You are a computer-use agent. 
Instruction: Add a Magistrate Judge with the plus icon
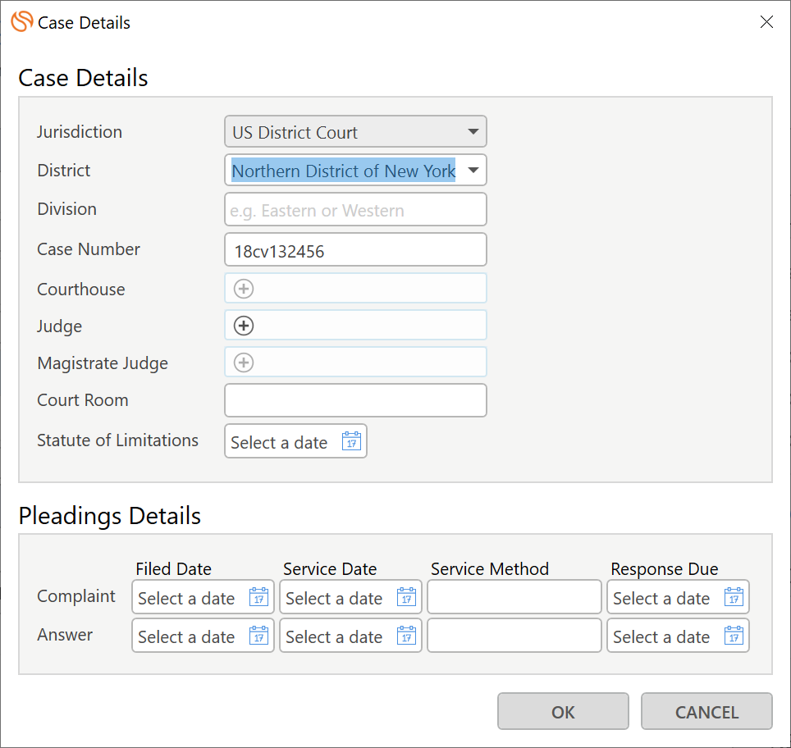tap(244, 363)
